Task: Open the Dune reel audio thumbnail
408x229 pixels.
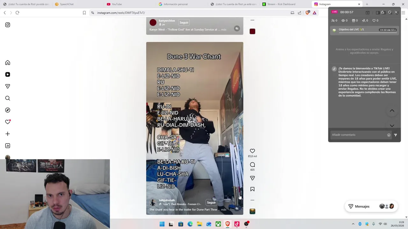Action: point(252,212)
